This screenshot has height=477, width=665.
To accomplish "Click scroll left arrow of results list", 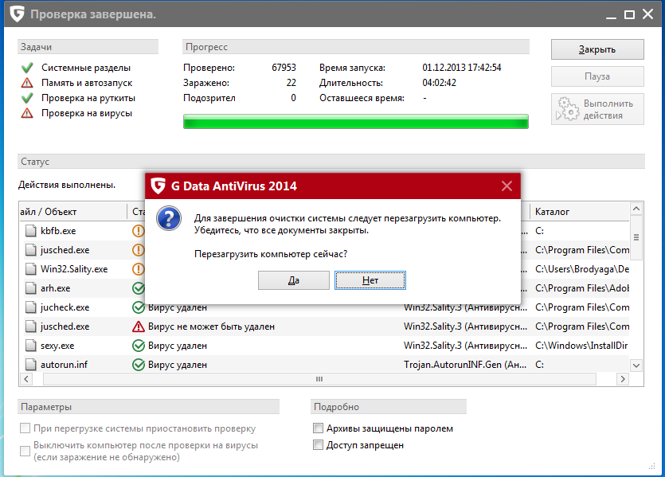I will coord(26,379).
